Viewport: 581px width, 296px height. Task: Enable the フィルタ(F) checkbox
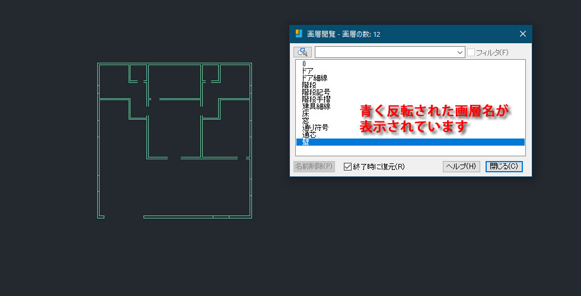[x=471, y=53]
